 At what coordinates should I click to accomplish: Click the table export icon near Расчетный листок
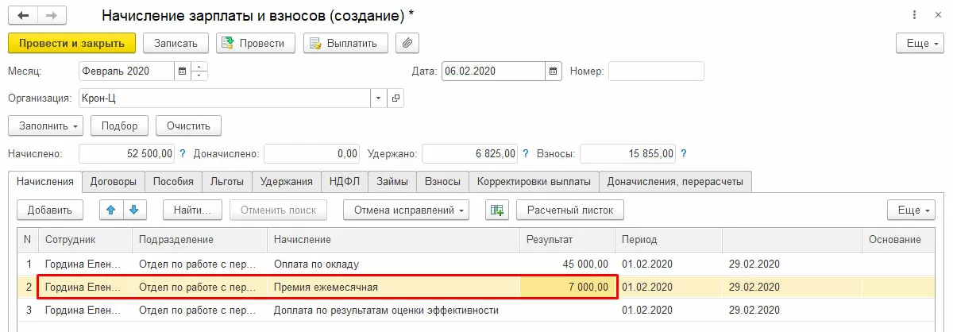[x=498, y=210]
